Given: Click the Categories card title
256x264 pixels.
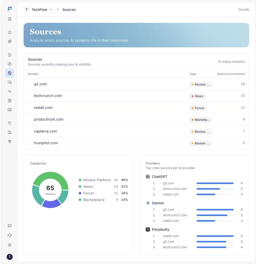Looking at the screenshot, I should tap(38, 163).
